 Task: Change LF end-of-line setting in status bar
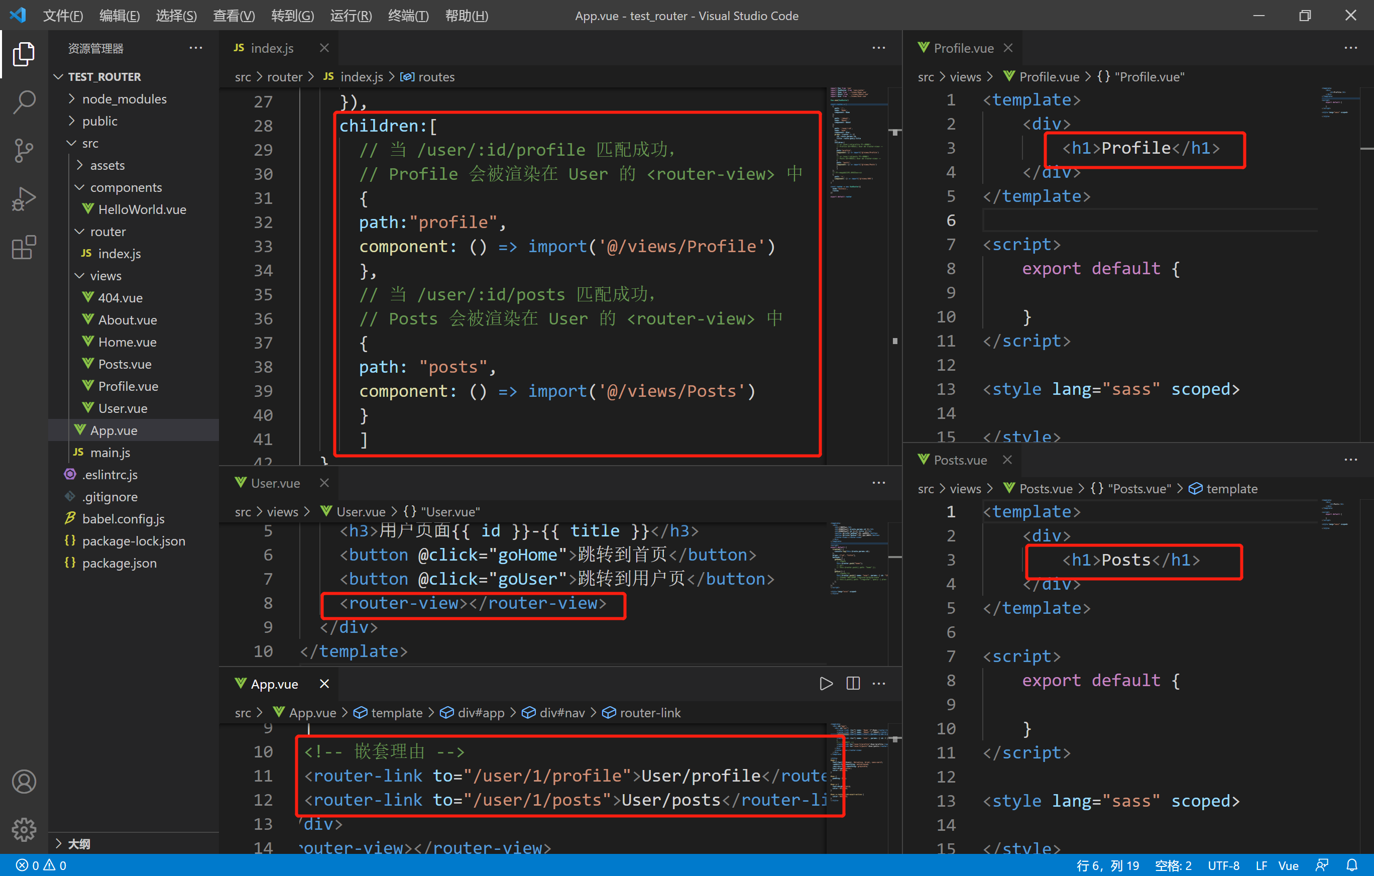coord(1261,865)
